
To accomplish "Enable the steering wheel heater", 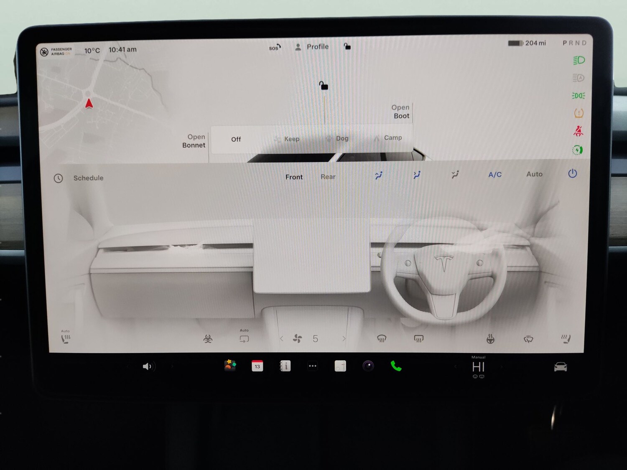I will [x=490, y=338].
